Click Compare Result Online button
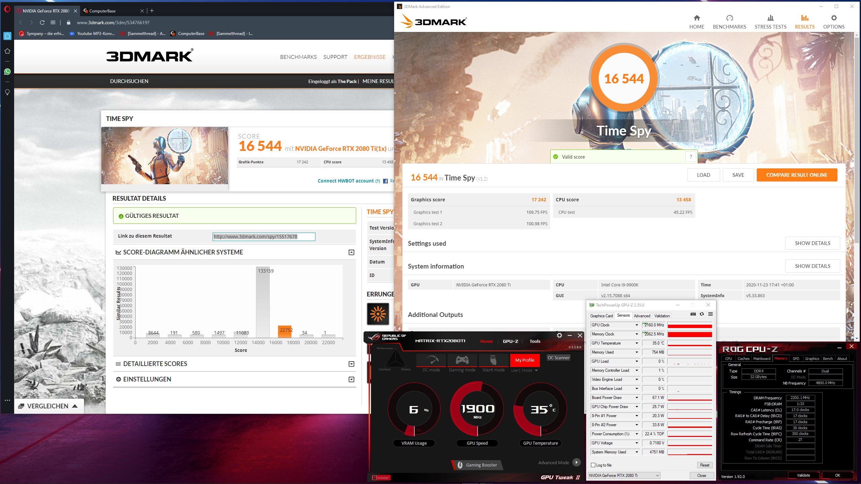The image size is (861, 484). (797, 175)
